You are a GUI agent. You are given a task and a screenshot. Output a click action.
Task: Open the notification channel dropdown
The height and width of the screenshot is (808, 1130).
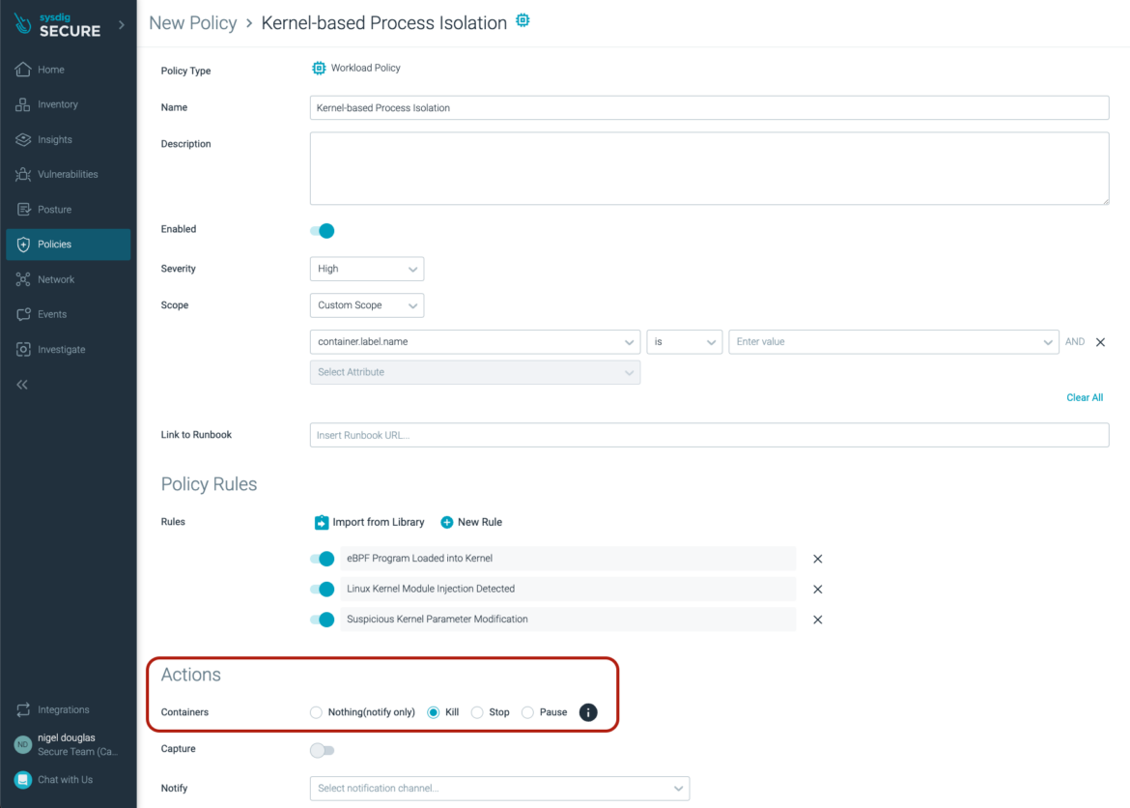click(x=498, y=788)
